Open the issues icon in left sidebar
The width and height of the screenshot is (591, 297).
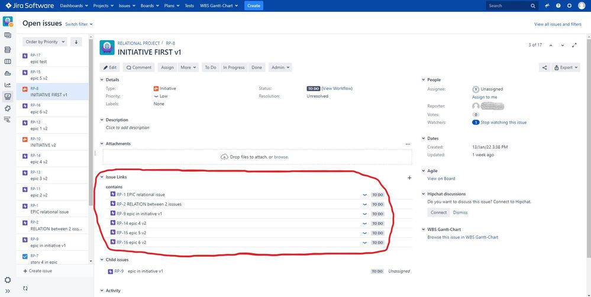point(8,96)
